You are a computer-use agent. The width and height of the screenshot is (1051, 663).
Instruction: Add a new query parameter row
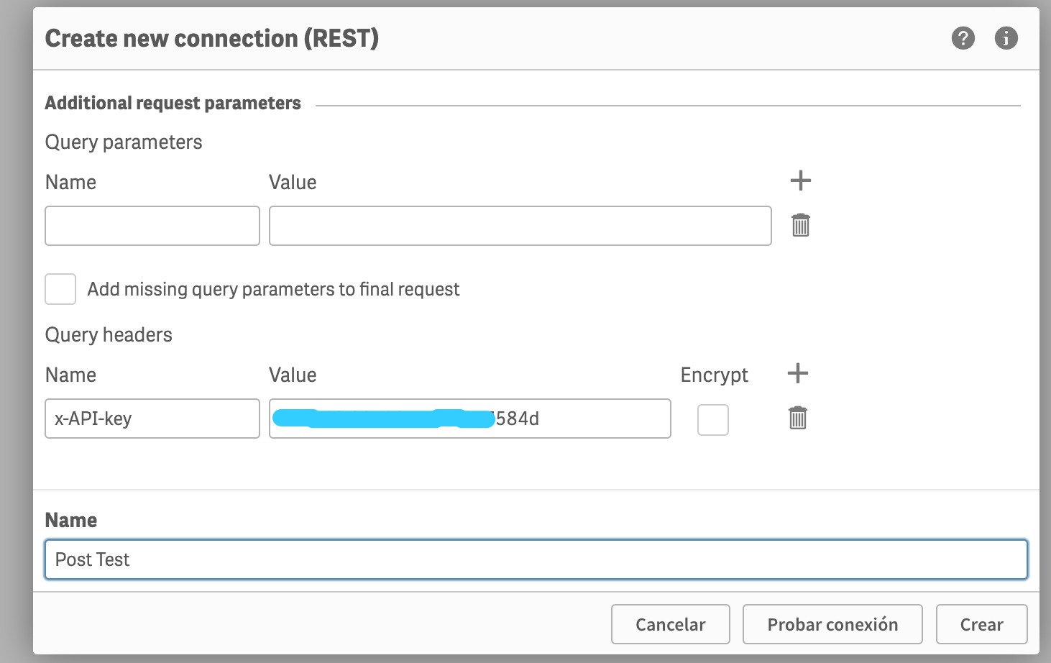click(x=800, y=180)
